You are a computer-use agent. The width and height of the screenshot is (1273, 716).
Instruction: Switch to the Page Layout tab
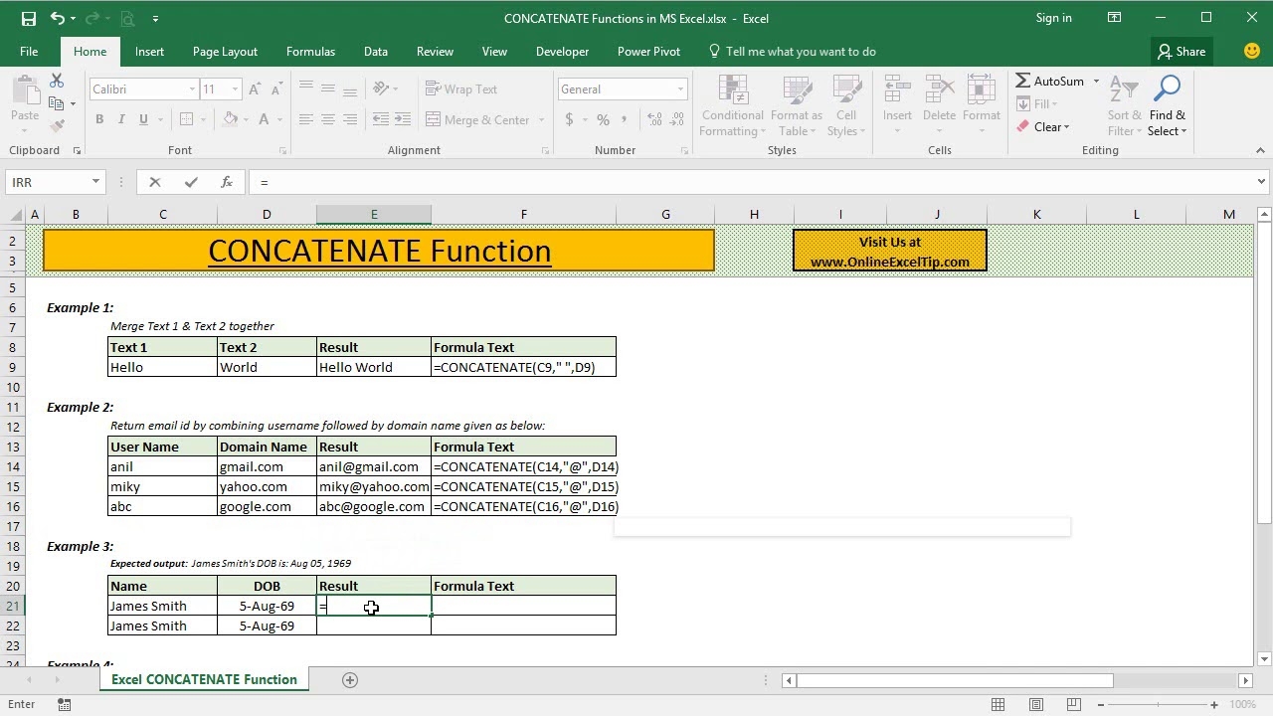tap(225, 52)
